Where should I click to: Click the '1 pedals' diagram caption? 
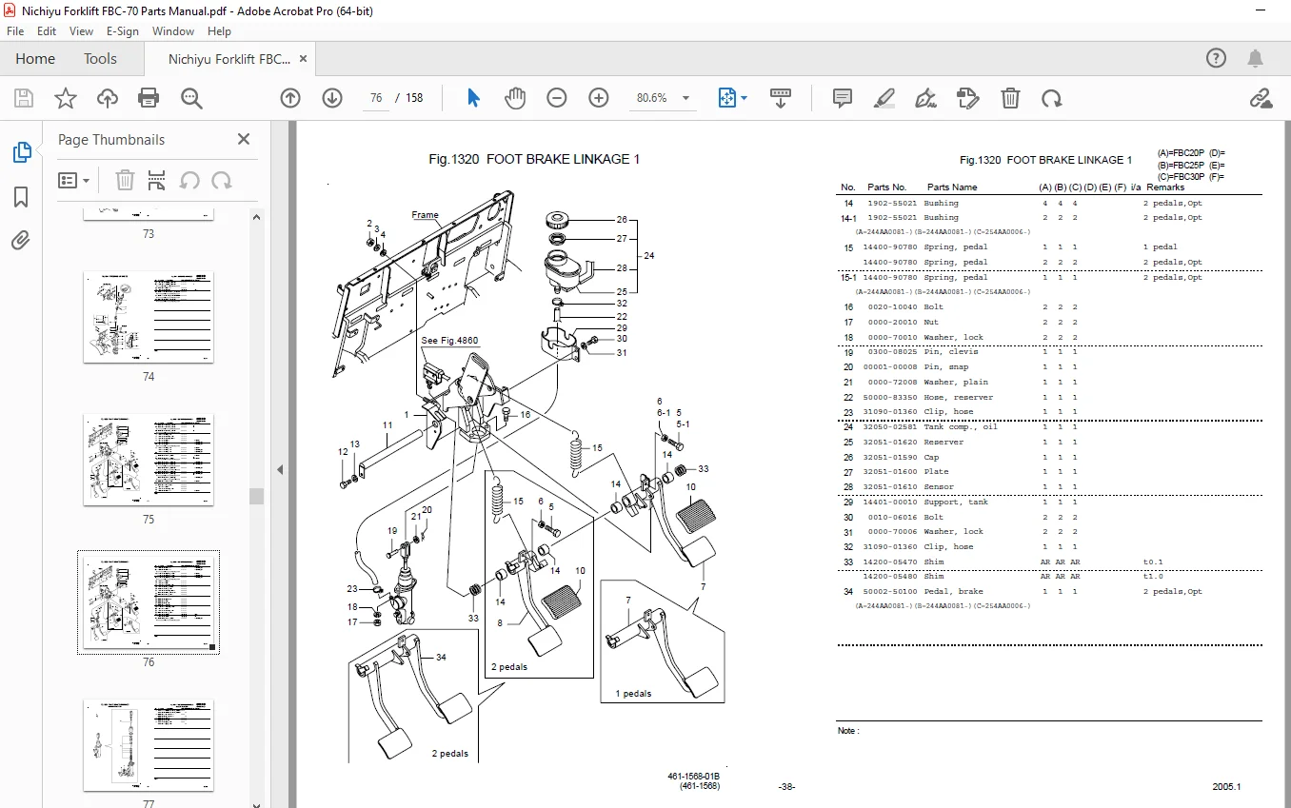pos(633,694)
